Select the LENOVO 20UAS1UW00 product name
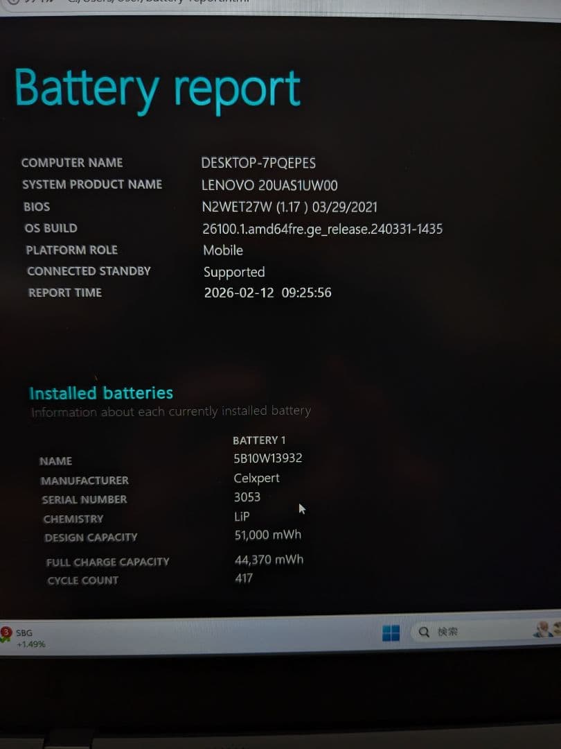 (269, 185)
